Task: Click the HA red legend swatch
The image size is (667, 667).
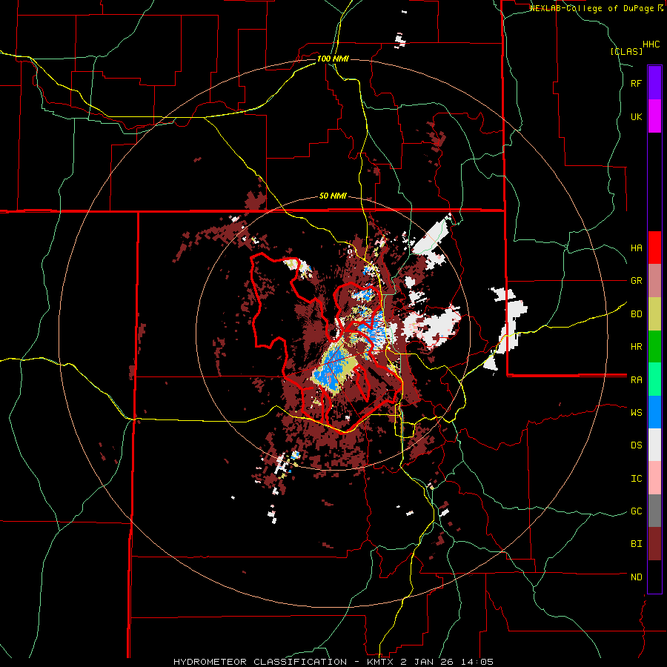Action: tap(654, 248)
